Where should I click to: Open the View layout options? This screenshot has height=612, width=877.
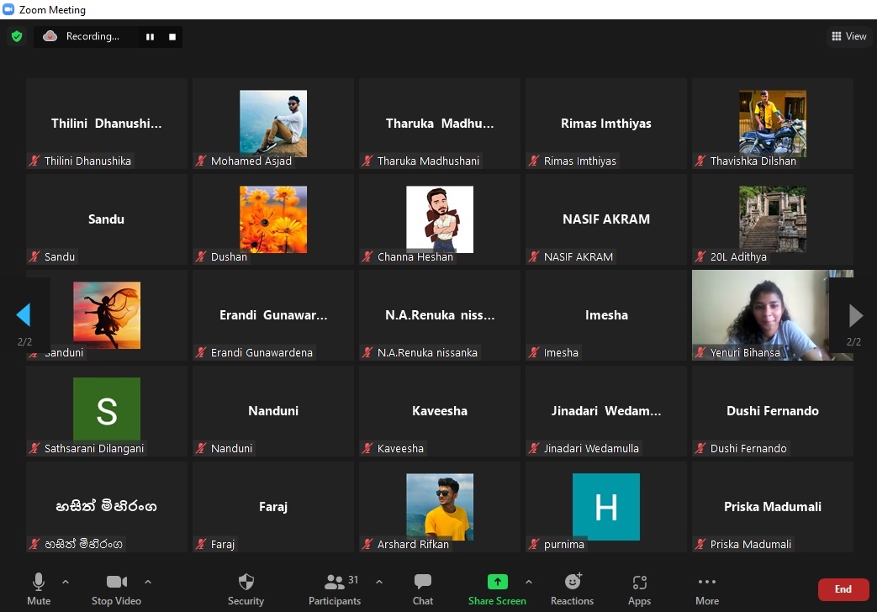[x=849, y=36]
